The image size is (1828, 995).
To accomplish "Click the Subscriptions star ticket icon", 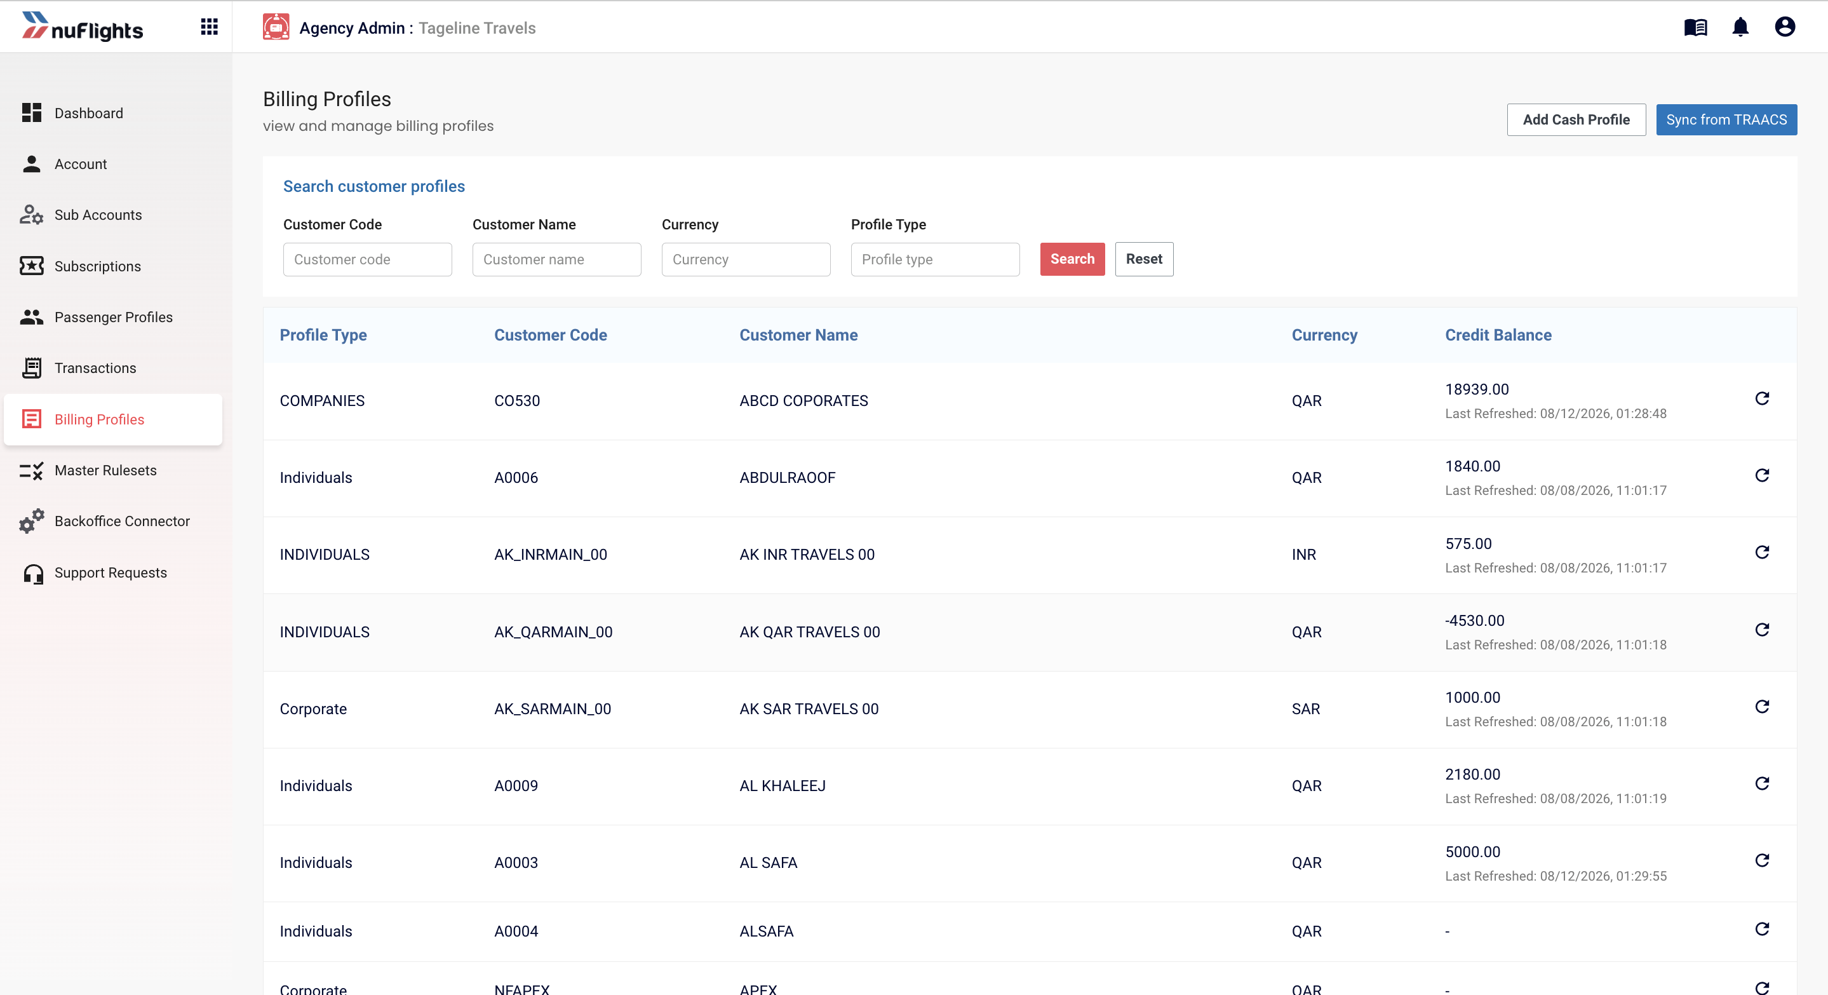I will (31, 266).
